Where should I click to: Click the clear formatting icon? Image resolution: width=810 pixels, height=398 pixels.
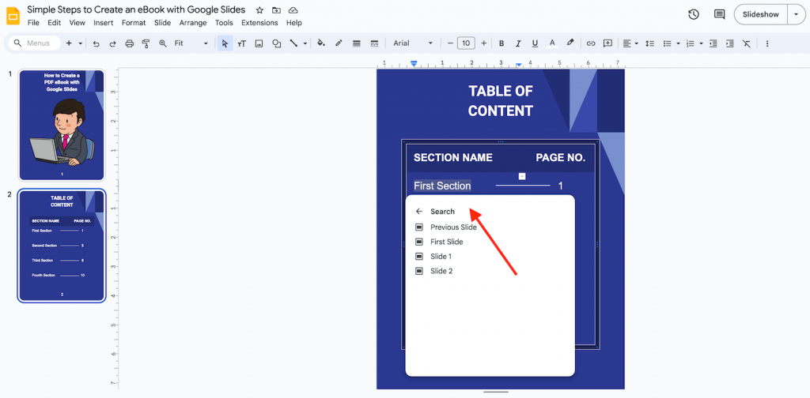coord(747,43)
